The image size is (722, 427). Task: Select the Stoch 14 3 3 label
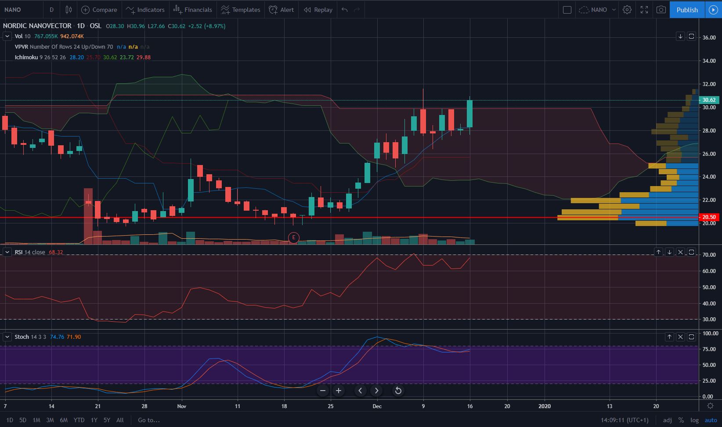(30, 337)
